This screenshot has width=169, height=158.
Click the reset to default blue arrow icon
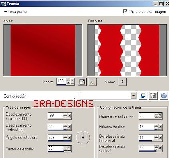(164, 96)
